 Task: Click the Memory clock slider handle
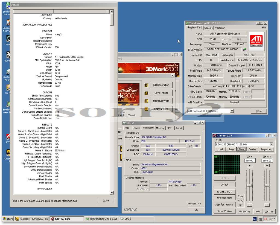click(x=267, y=185)
